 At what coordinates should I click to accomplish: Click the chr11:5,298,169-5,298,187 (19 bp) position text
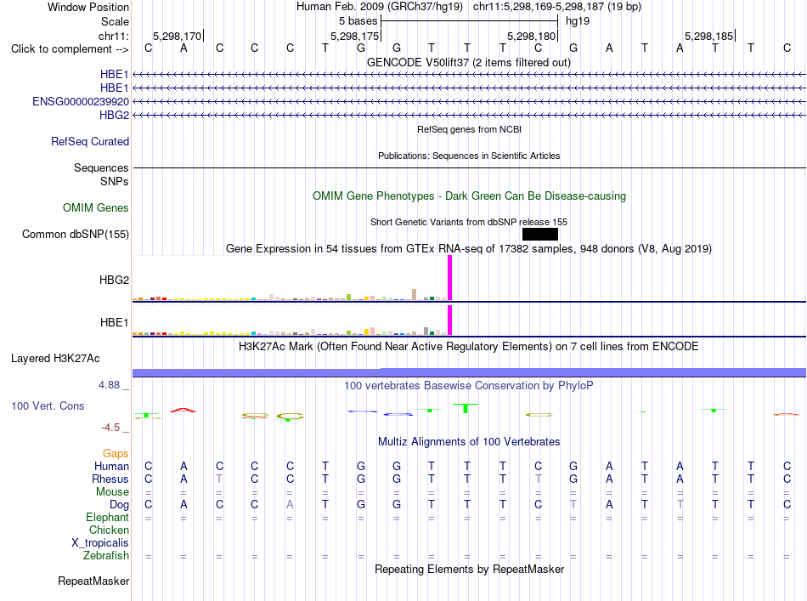point(557,7)
